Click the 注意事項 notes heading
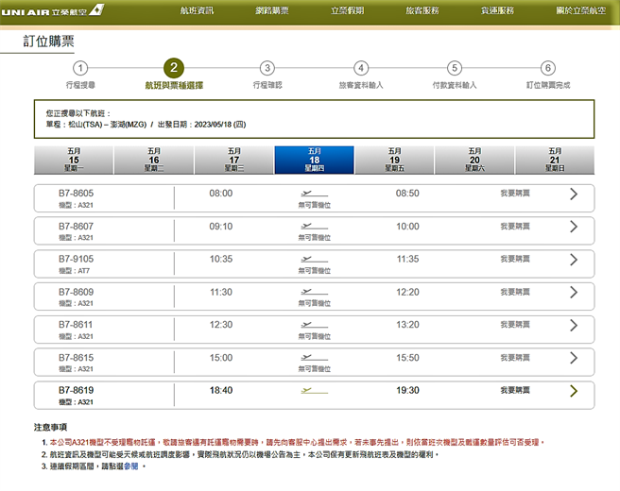Image resolution: width=620 pixels, height=491 pixels. click(50, 427)
